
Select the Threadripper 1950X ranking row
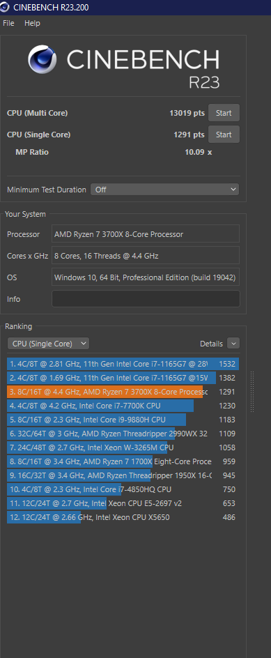[x=123, y=475]
